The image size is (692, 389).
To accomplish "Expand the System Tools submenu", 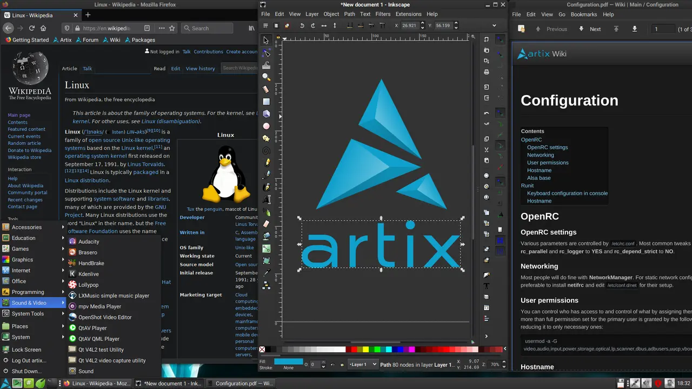I will tap(33, 313).
